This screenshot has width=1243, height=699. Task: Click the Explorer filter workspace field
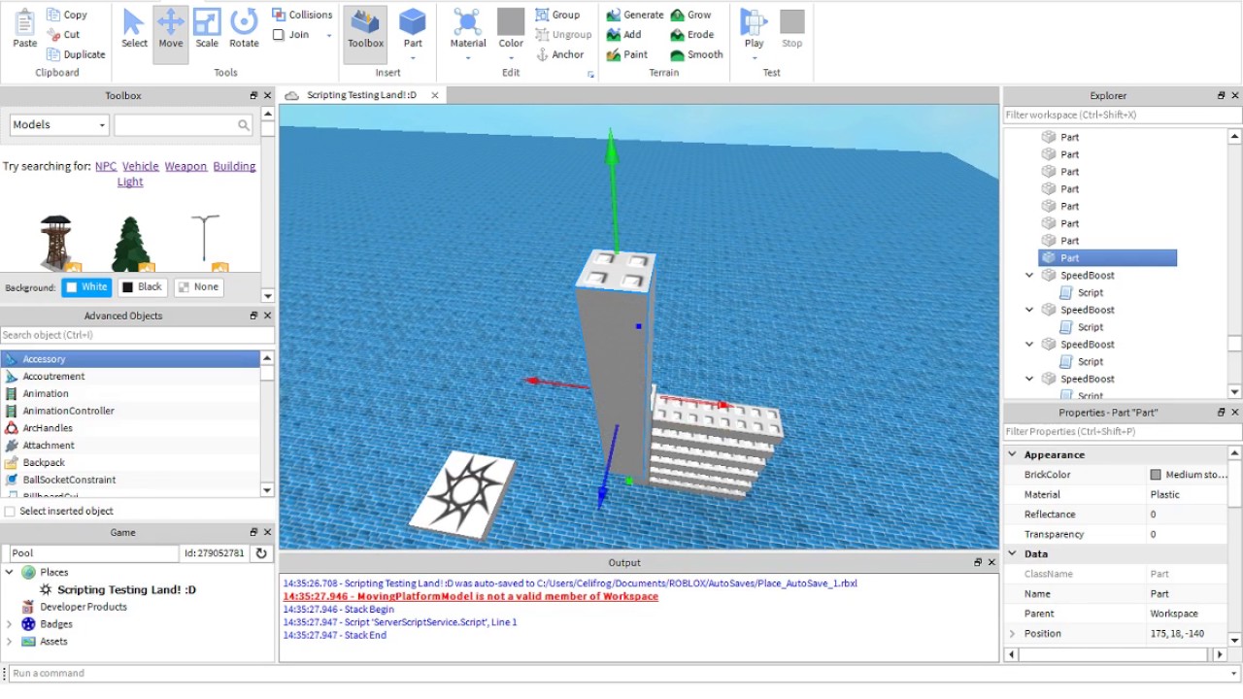pyautogui.click(x=1123, y=115)
